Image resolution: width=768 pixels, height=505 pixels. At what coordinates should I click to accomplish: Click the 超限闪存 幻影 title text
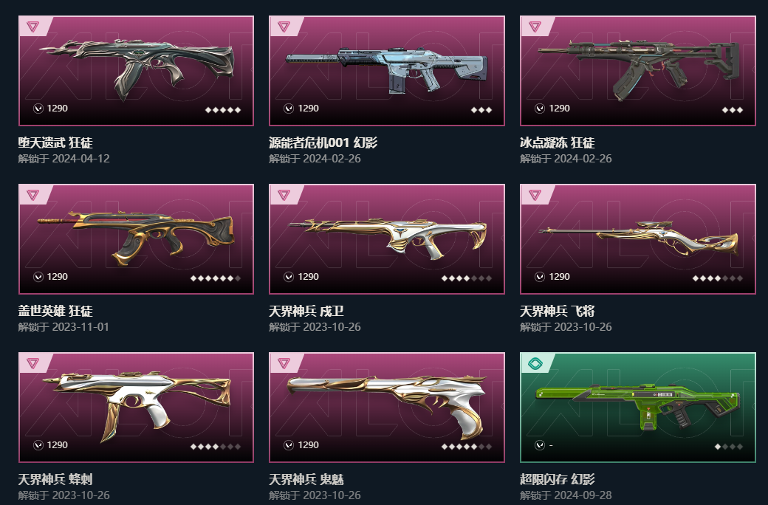pos(558,479)
